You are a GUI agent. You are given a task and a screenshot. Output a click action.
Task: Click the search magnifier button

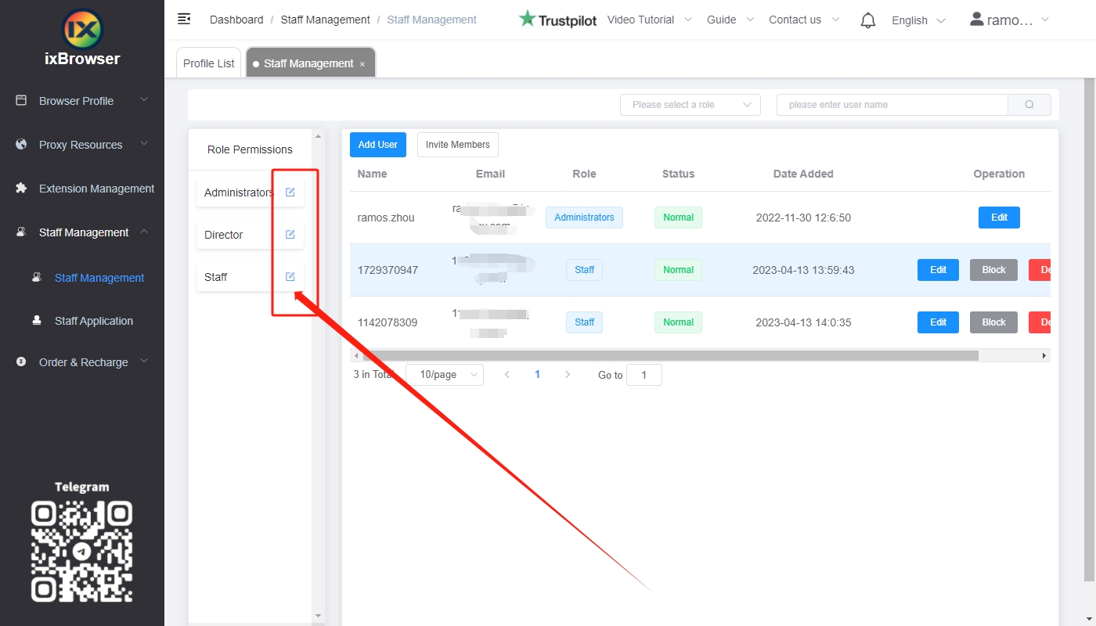[x=1029, y=105]
